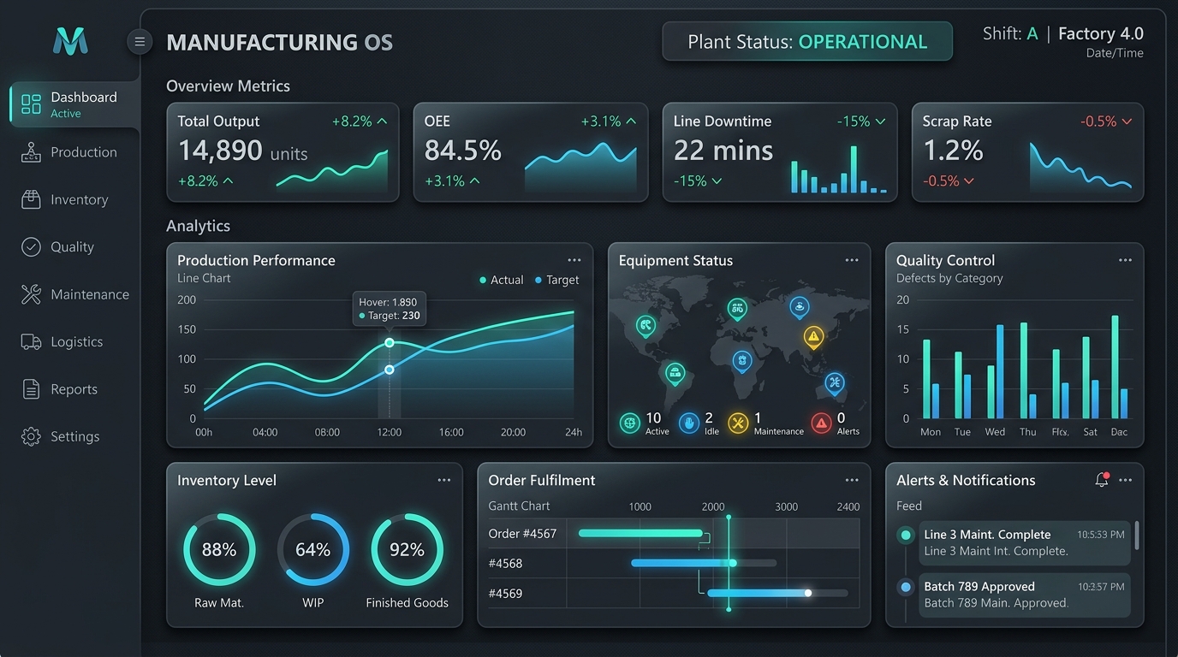Click Scrap Rate -0.5% down chevron

point(1127,121)
